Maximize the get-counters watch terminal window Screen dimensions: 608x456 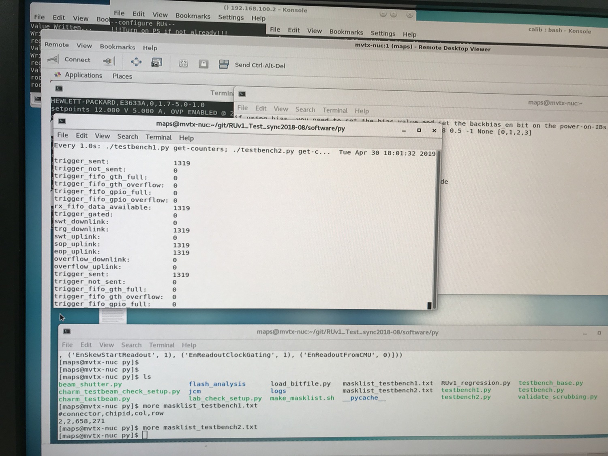click(419, 130)
